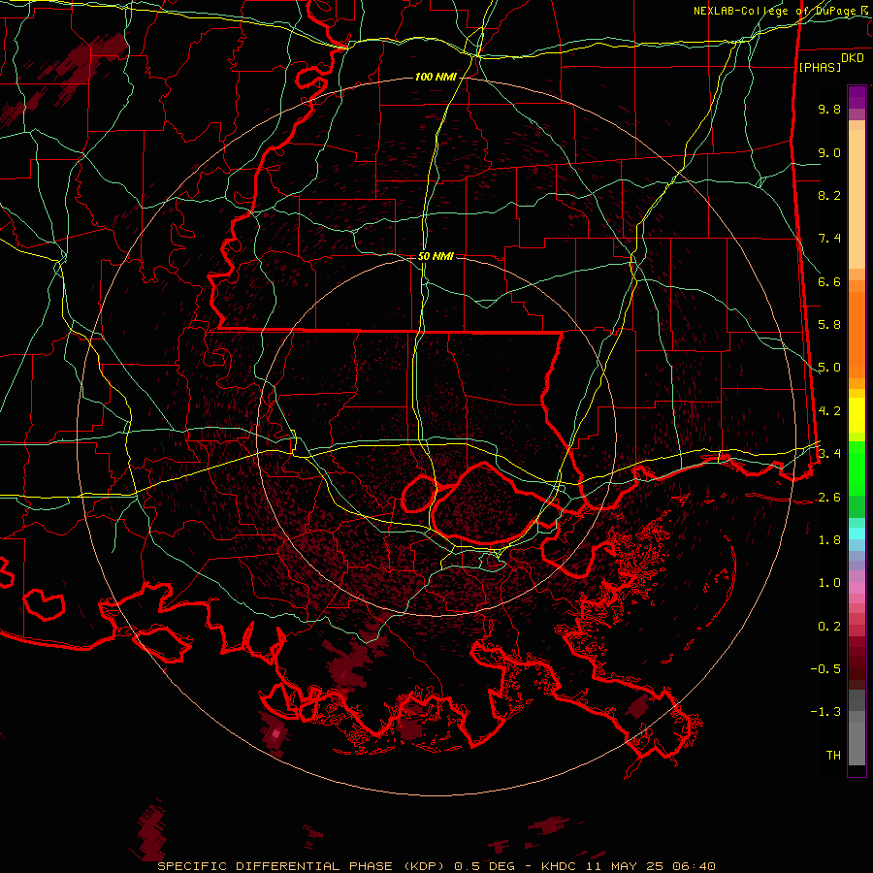The image size is (873, 873).
Task: Click the 0.2 value on the color scale
Action: click(x=829, y=627)
